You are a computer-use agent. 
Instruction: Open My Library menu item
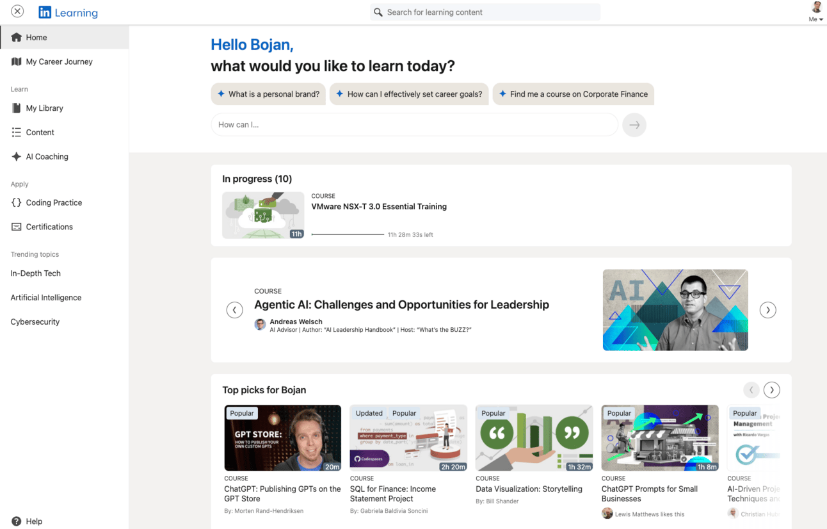click(x=64, y=108)
